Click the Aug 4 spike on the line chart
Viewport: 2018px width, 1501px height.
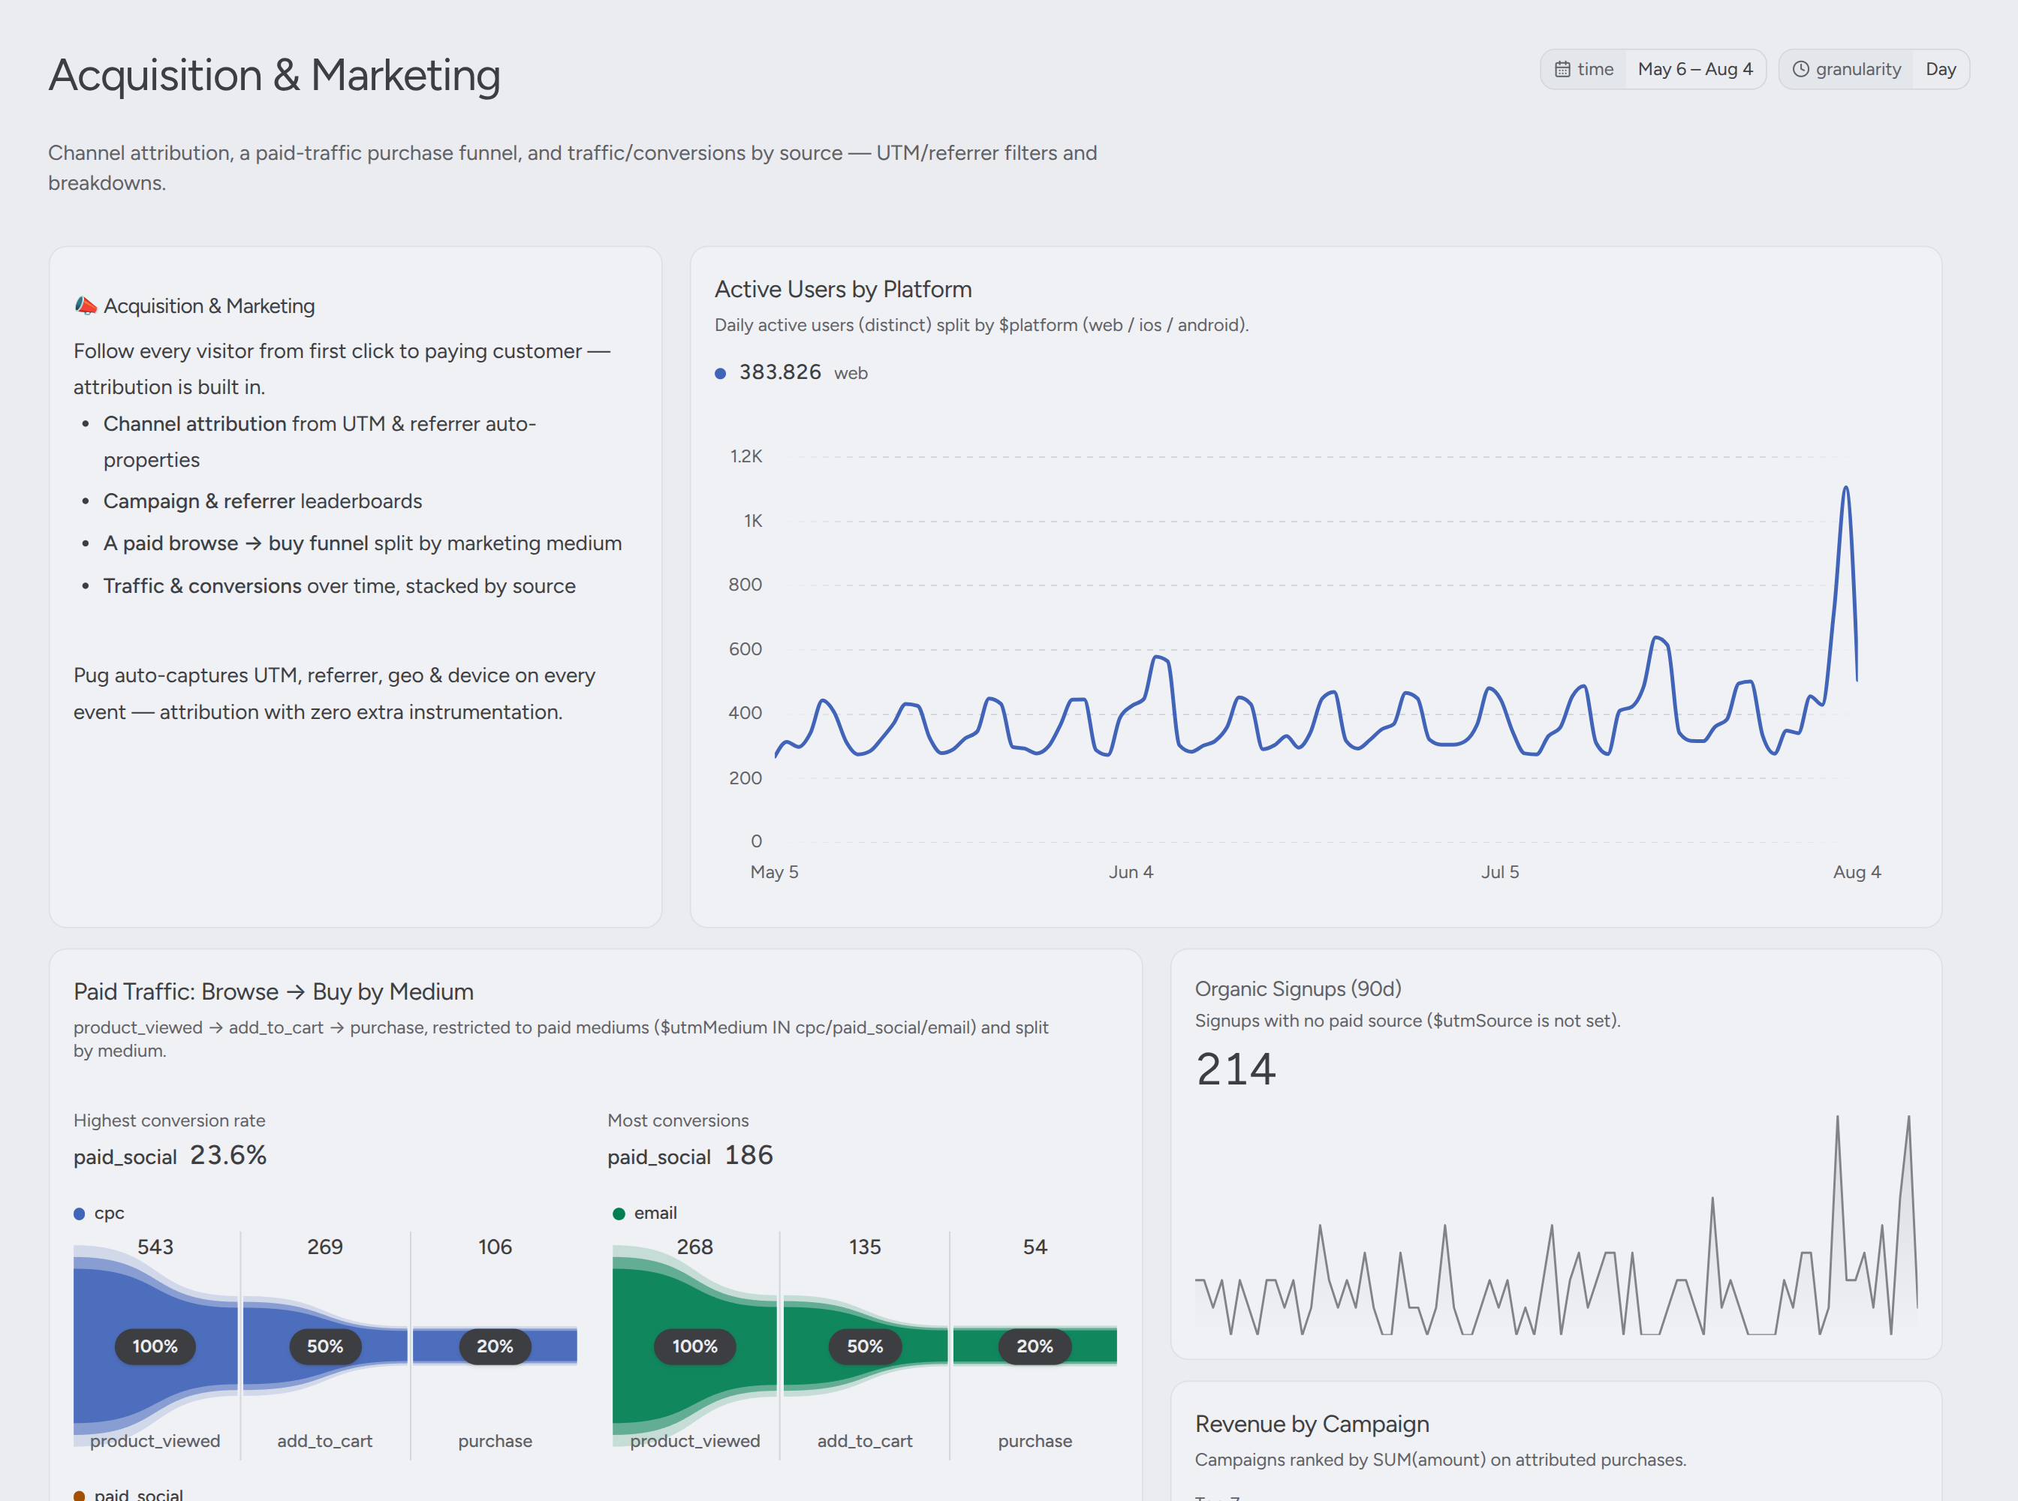(x=1845, y=488)
